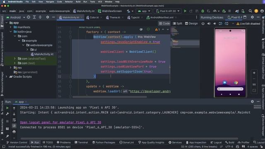Screen dimensions: 265x149
Task: Switch editor to Design view
Action: (x=191, y=24)
